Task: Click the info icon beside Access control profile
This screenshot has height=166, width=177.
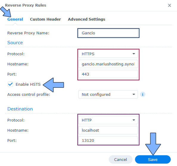Action: pos(142,94)
